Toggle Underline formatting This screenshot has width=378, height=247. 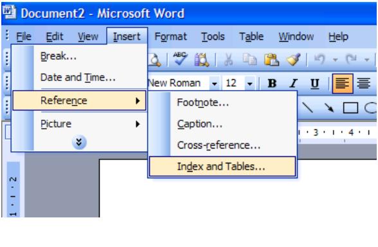coord(314,84)
